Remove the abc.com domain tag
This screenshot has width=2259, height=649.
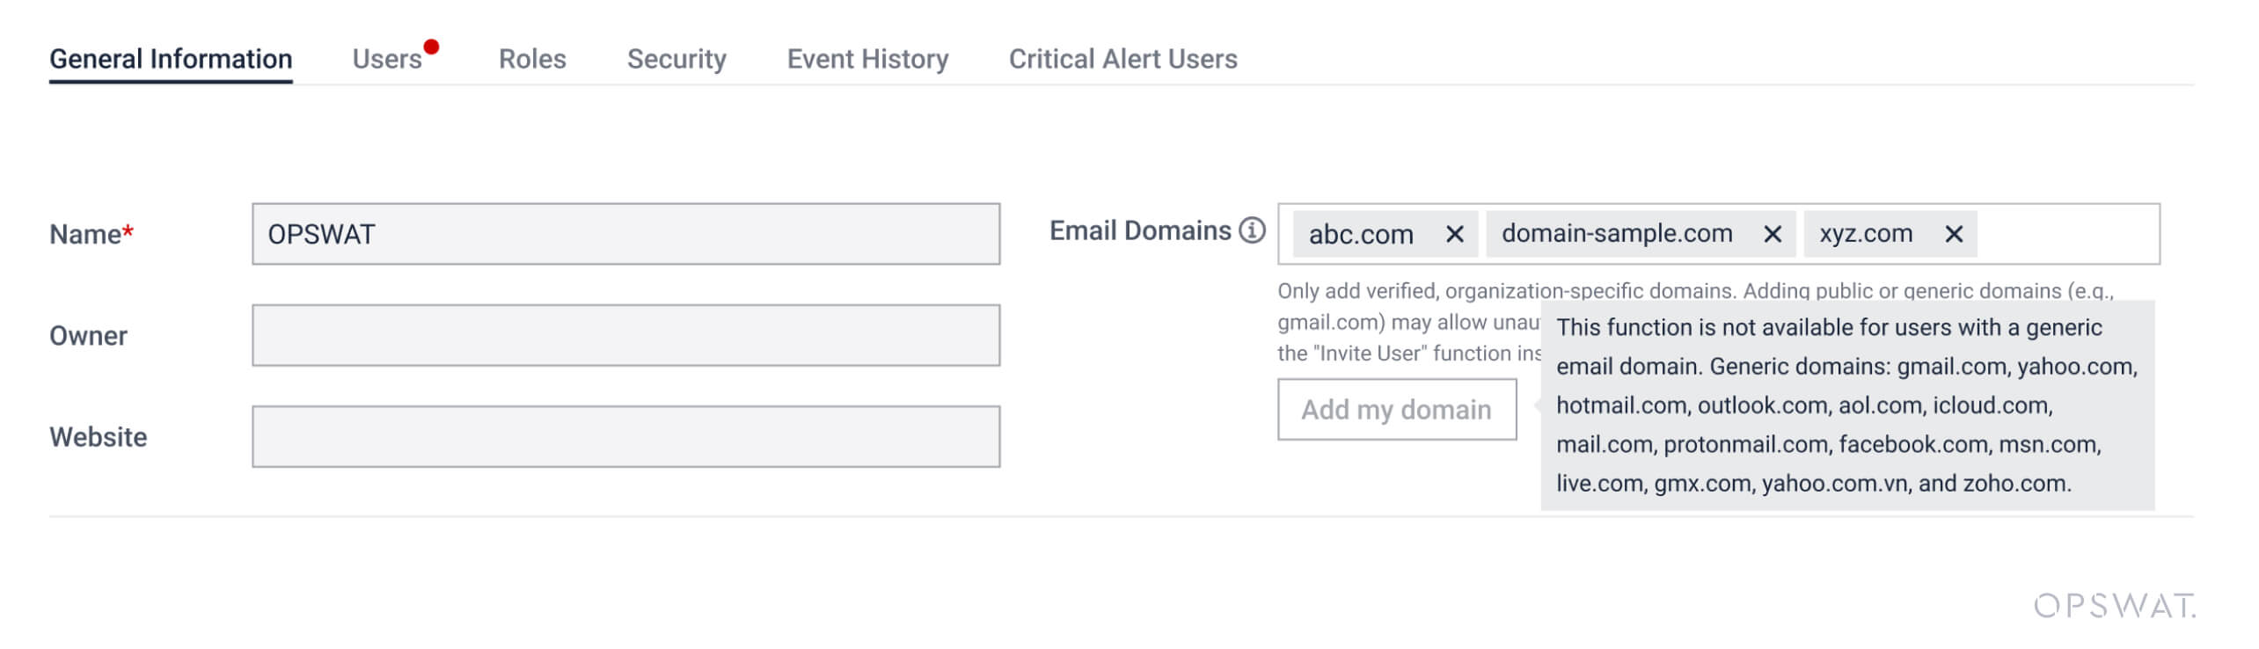[1455, 234]
